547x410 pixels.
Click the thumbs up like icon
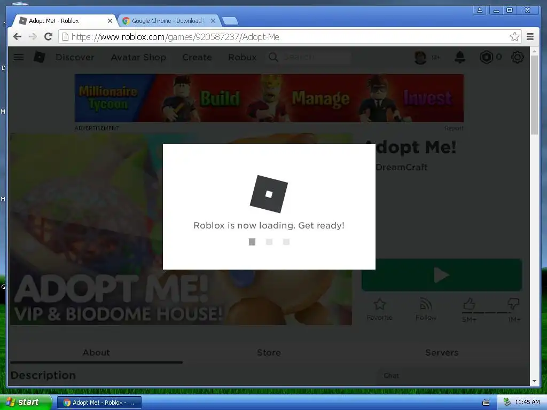(x=469, y=304)
